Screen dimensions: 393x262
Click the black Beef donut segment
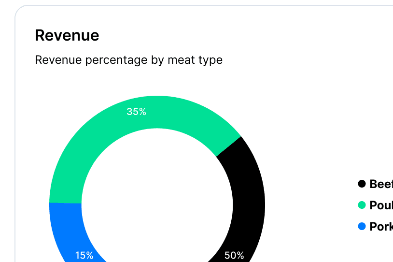247,201
